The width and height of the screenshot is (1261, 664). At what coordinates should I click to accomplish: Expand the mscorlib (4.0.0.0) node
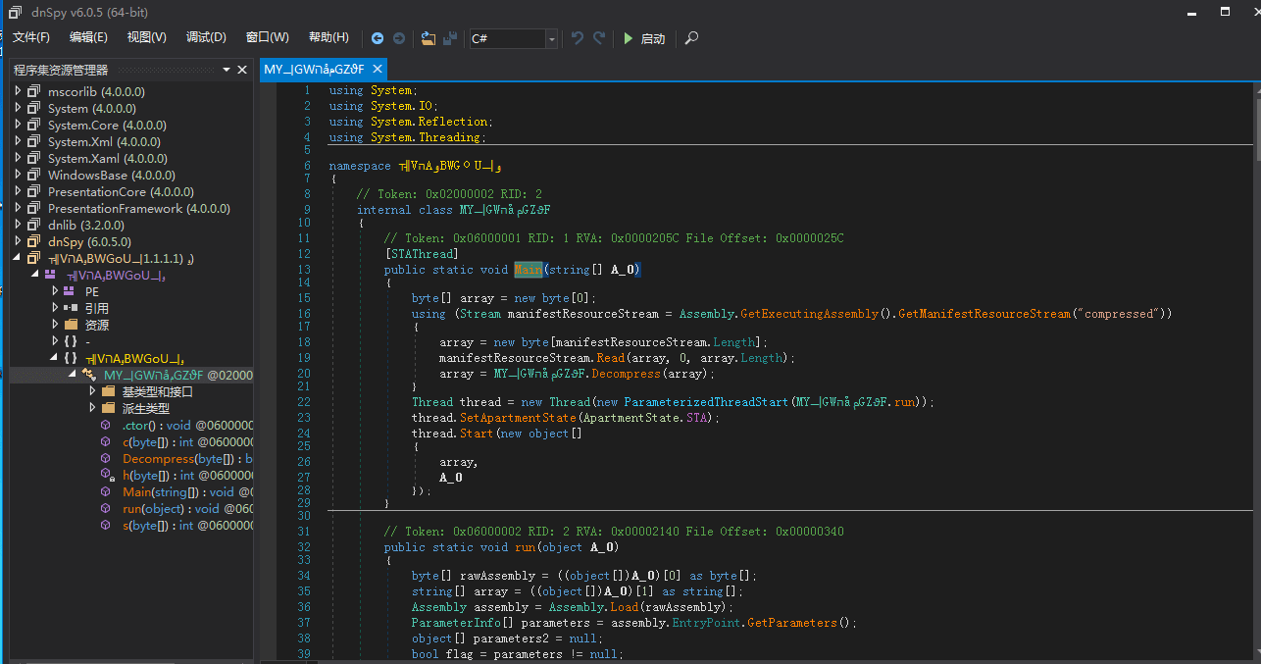(x=17, y=91)
